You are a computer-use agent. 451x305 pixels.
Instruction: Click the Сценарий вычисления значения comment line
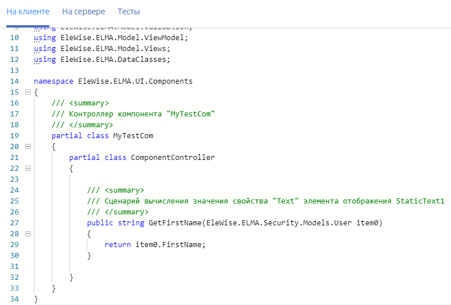266,201
